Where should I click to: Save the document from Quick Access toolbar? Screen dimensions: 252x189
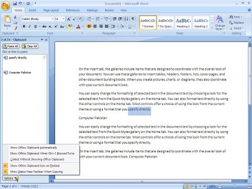(x=15, y=3)
